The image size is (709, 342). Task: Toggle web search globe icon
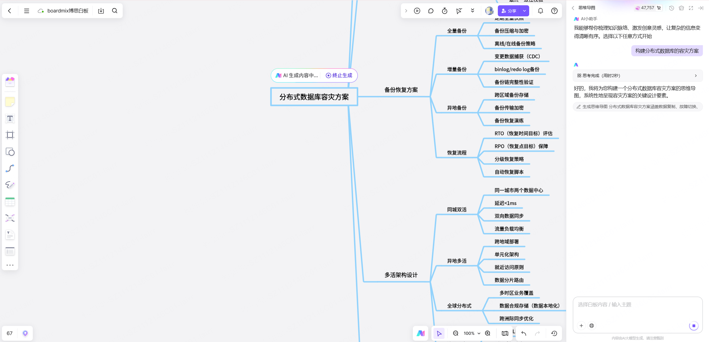pos(592,325)
